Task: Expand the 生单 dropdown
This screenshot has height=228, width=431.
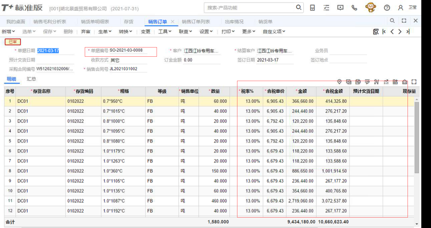Action: [x=105, y=31]
